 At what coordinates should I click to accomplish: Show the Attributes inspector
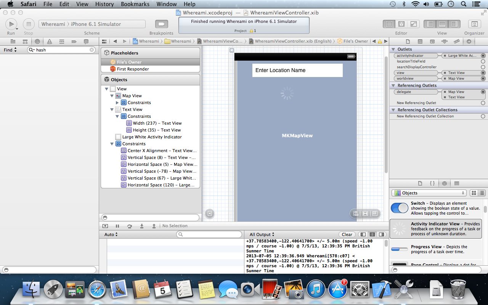(445, 41)
